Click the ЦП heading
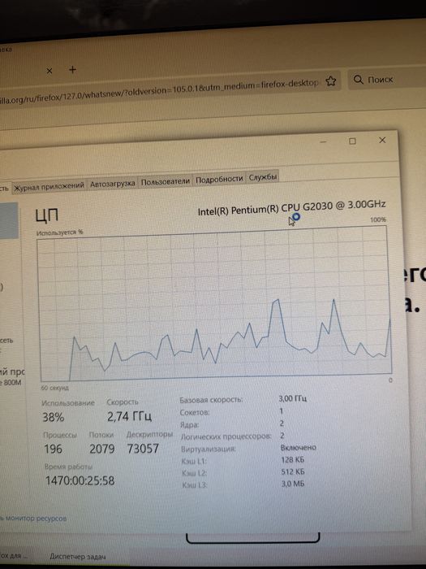Image resolution: width=426 pixels, height=569 pixels. coord(47,215)
